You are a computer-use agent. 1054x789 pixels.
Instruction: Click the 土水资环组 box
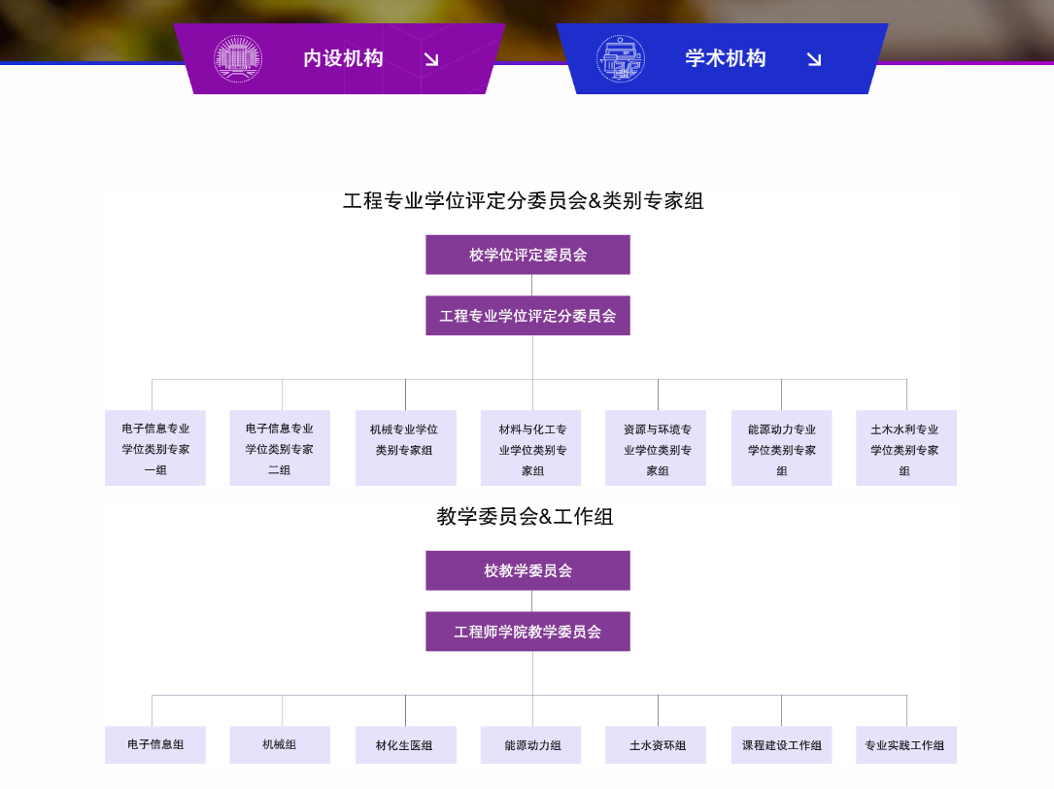click(656, 744)
